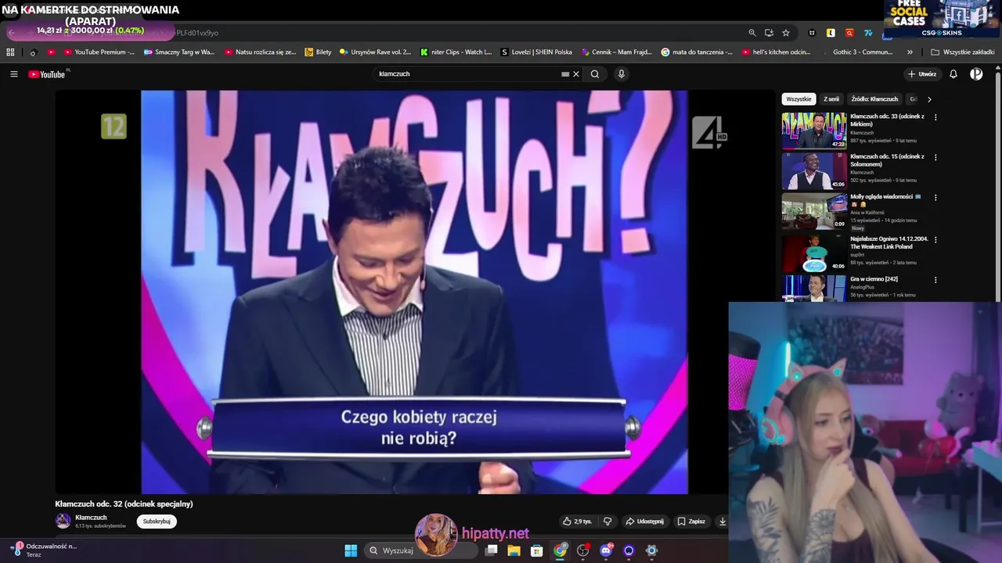Save the video with Zapisz

click(x=691, y=522)
